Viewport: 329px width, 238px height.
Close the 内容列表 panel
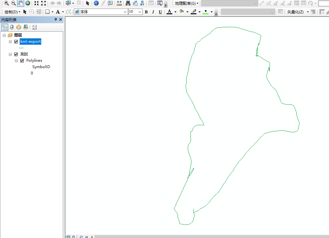pos(61,19)
